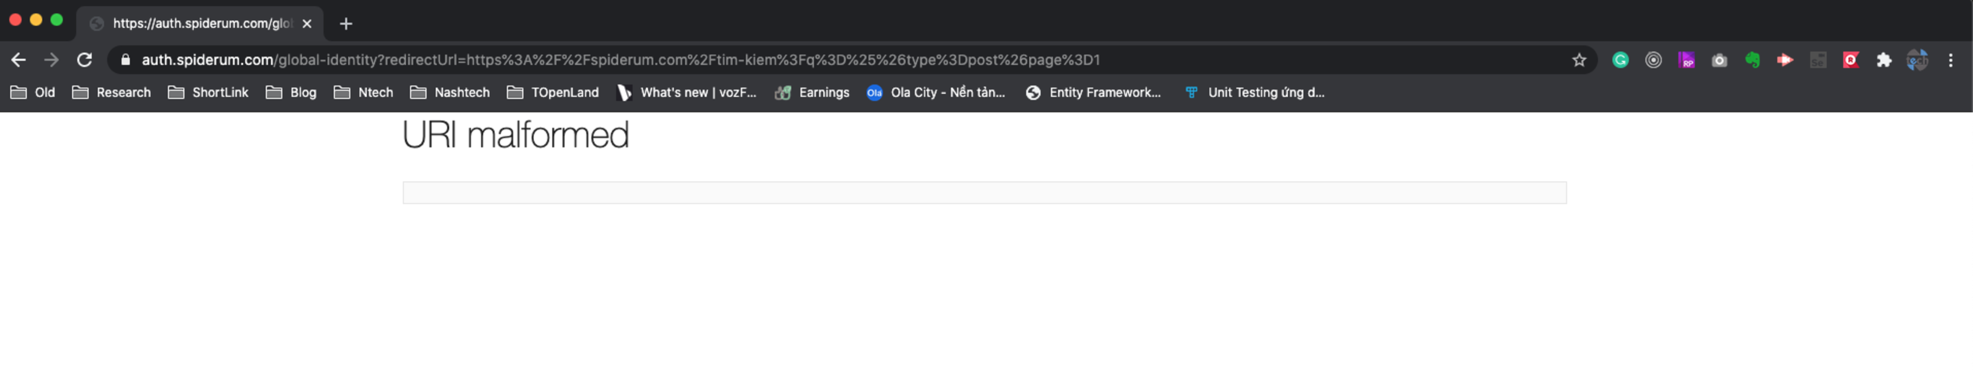Click the URI malformed heading
The width and height of the screenshot is (1973, 371).
tap(516, 135)
